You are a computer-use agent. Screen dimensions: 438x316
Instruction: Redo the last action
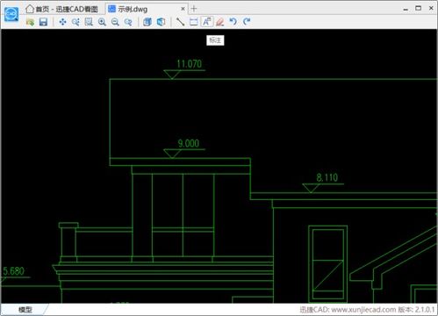(x=247, y=22)
